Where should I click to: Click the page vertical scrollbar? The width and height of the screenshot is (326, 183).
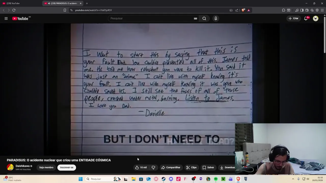point(324,34)
